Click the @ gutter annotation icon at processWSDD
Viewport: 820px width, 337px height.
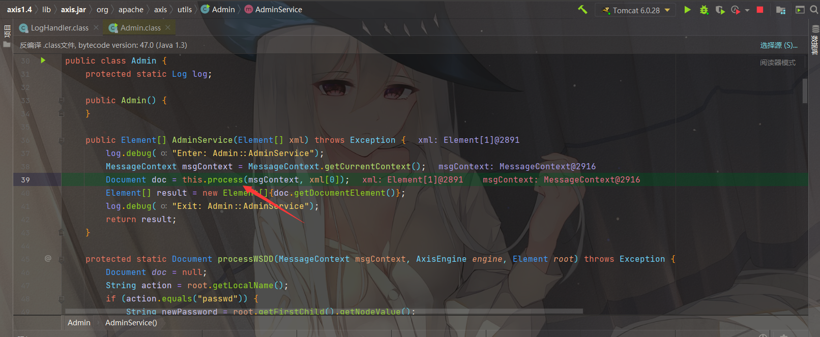point(48,258)
